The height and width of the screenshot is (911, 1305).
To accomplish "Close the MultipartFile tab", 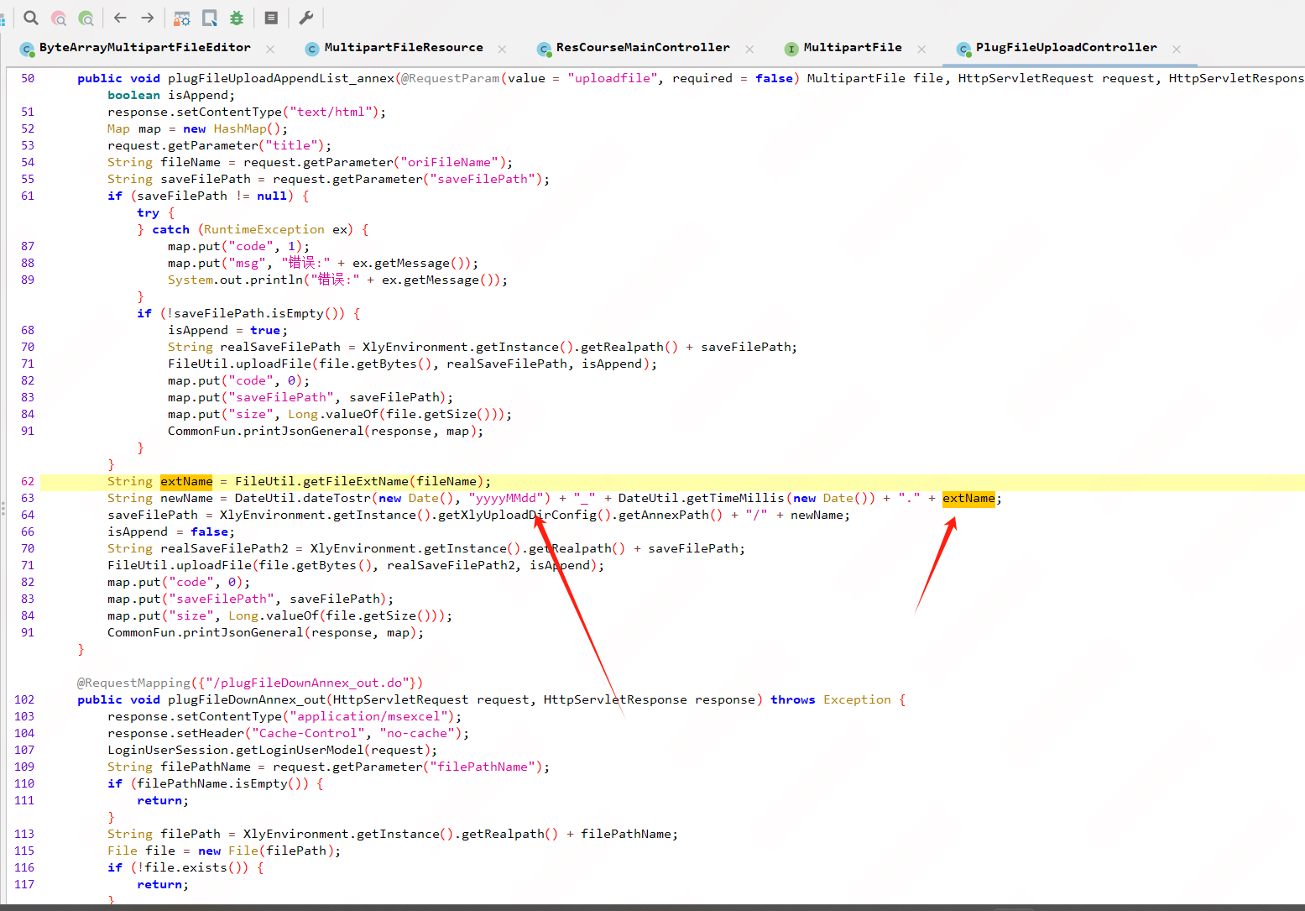I will click(x=921, y=50).
